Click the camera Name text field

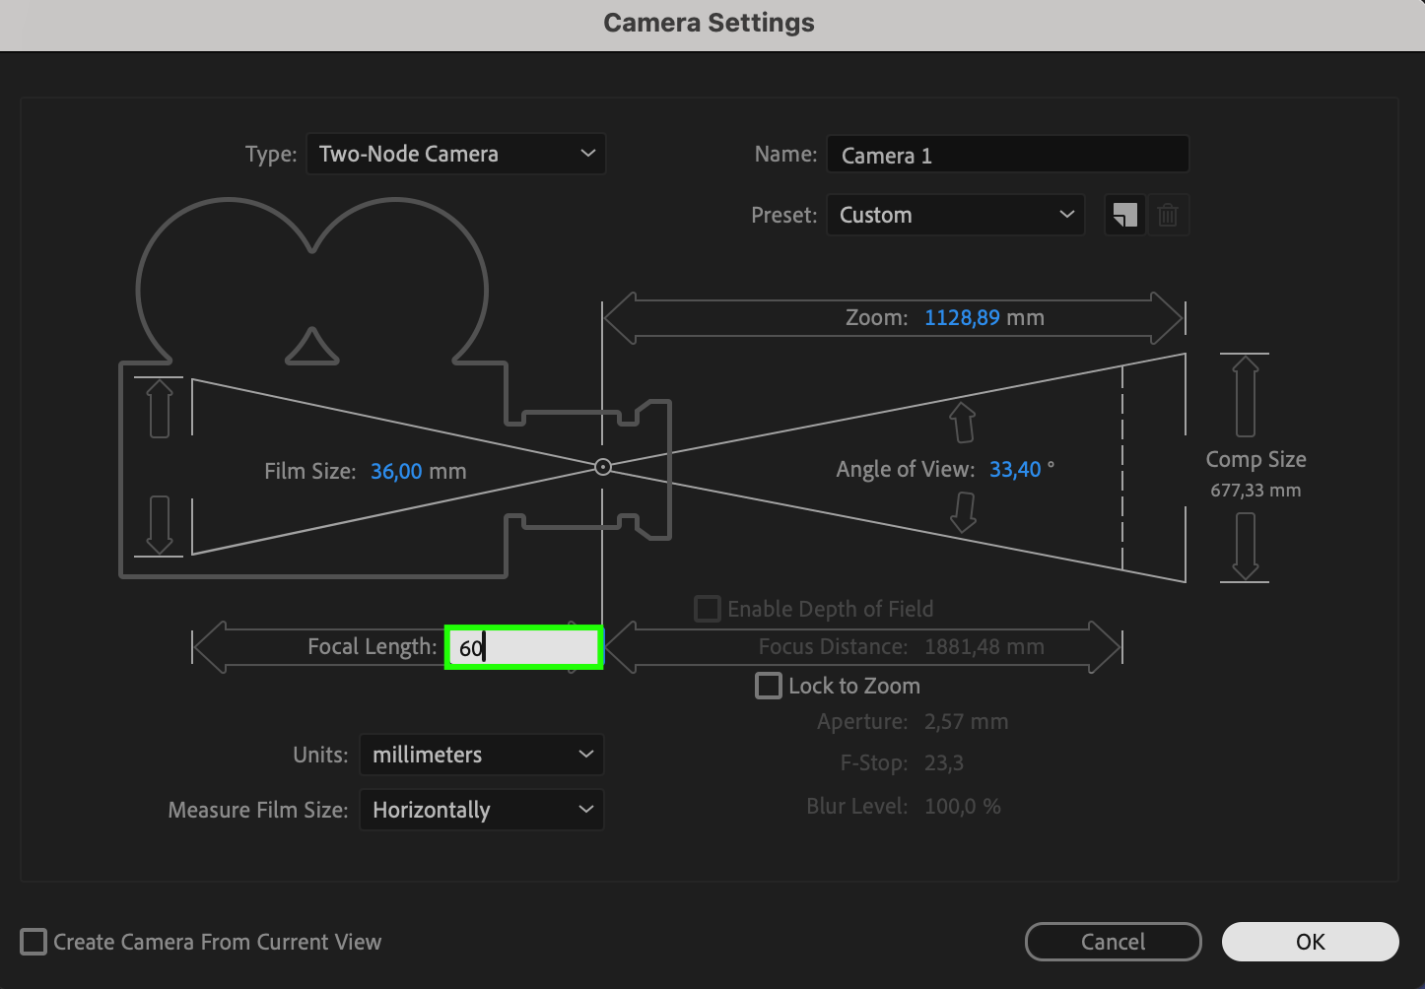coord(1007,156)
